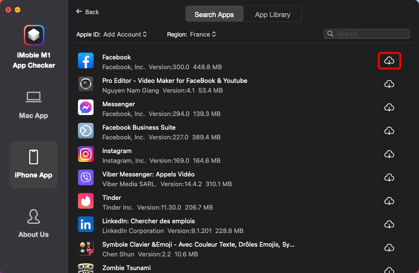Click Chen Shun Version:2.2 details

tap(150, 254)
